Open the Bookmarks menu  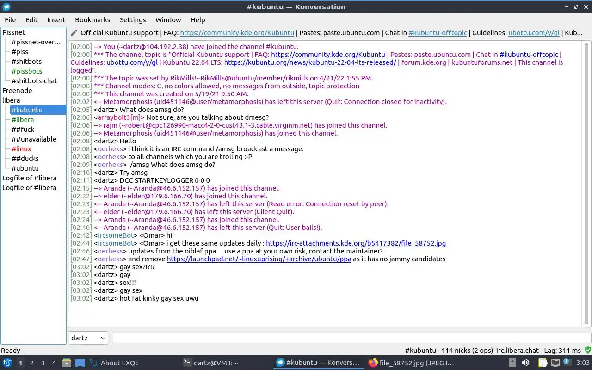(x=92, y=20)
